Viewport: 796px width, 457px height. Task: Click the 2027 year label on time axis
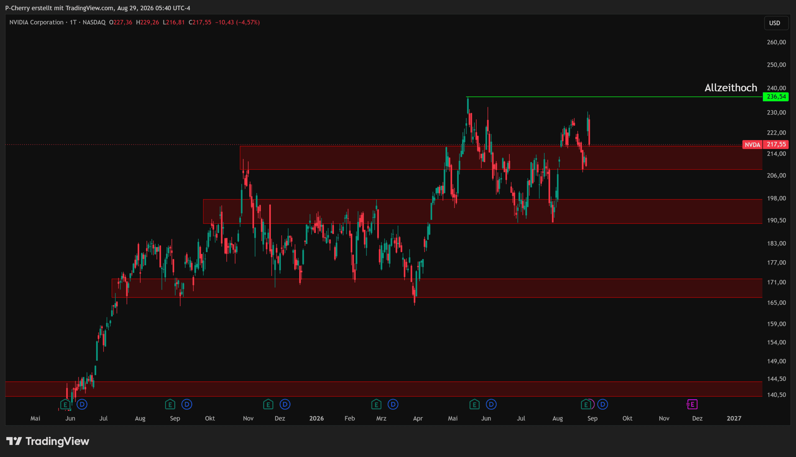(734, 419)
